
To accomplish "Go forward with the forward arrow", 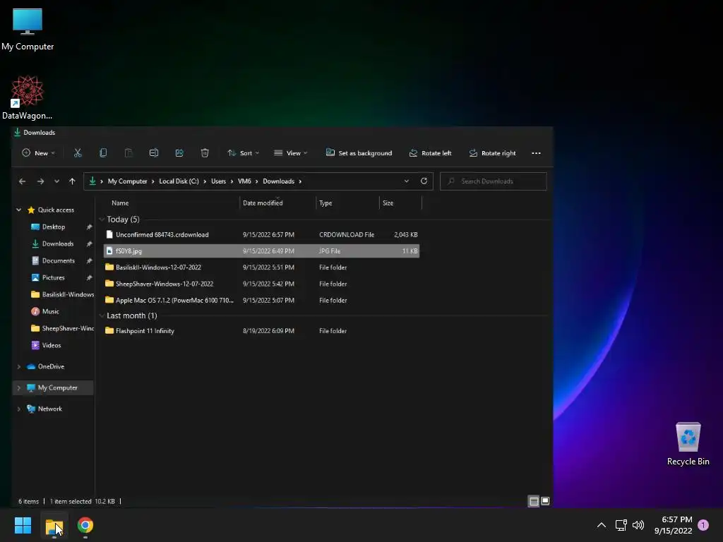I will tap(40, 181).
